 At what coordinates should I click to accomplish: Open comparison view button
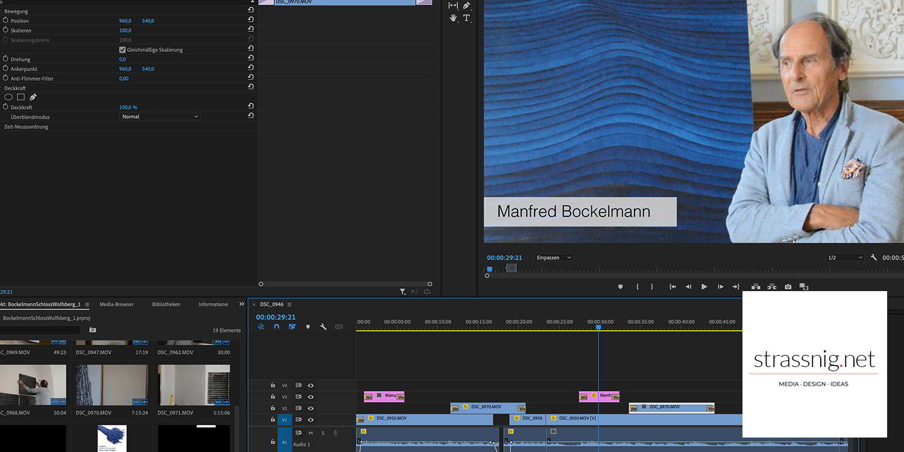(803, 287)
